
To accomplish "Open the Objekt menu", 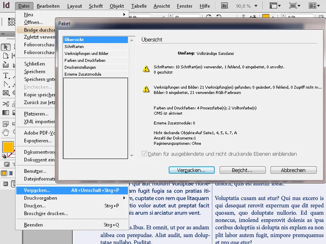I will coord(117,6).
